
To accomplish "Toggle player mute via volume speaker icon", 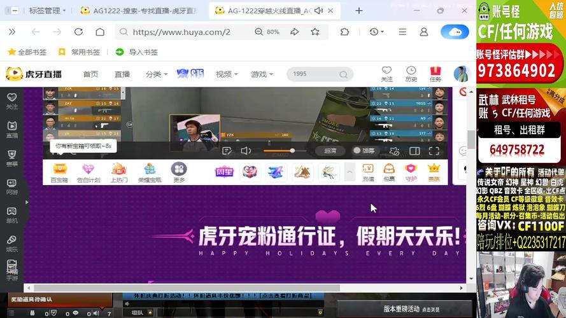I will [x=246, y=151].
